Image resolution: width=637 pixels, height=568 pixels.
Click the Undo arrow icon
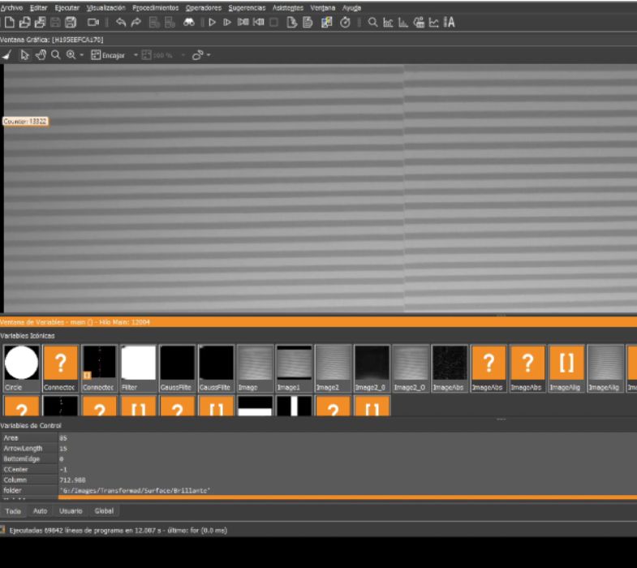121,22
